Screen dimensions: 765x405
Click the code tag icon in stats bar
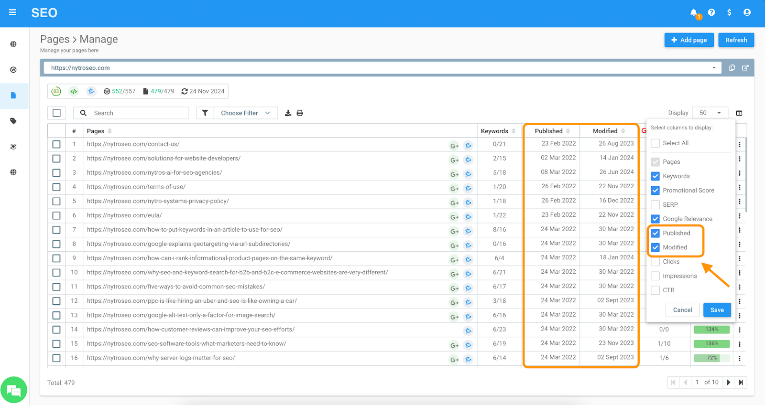click(x=74, y=91)
